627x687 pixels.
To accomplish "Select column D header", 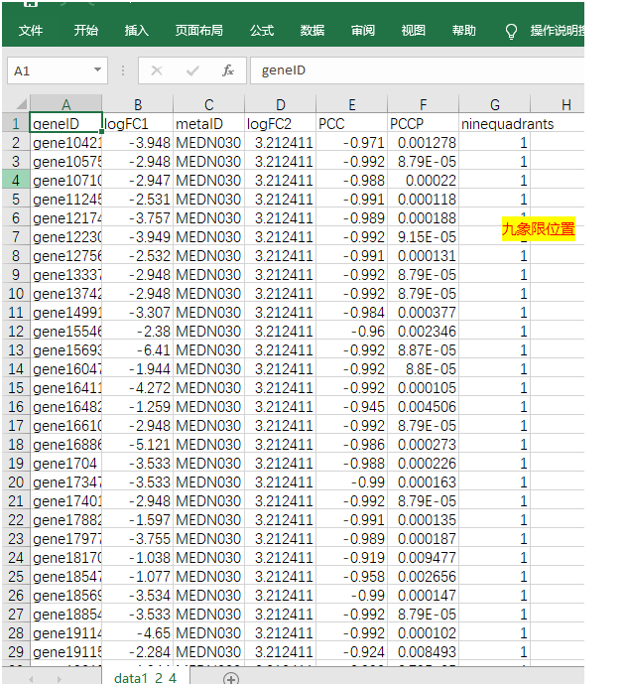I will coord(280,104).
